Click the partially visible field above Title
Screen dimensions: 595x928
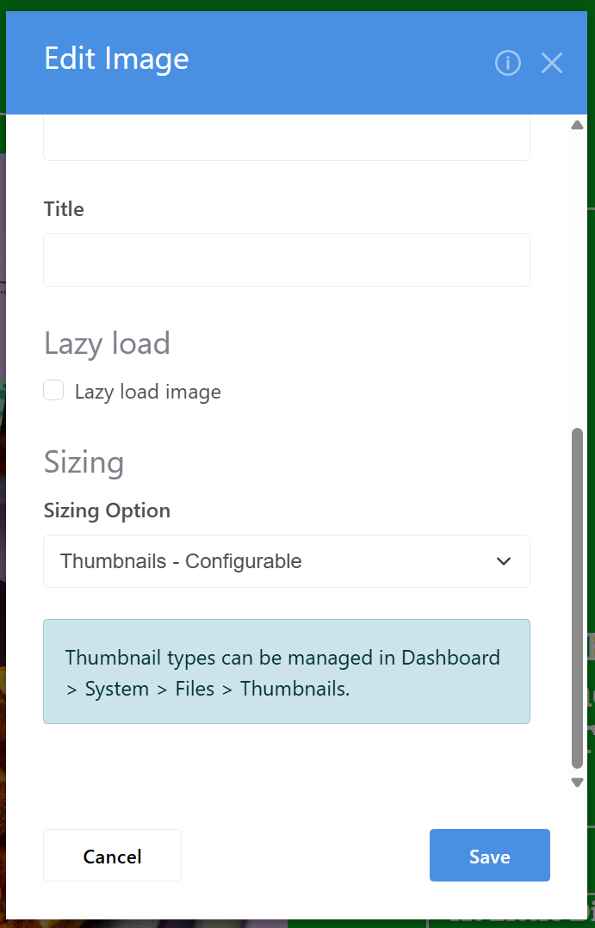286,139
